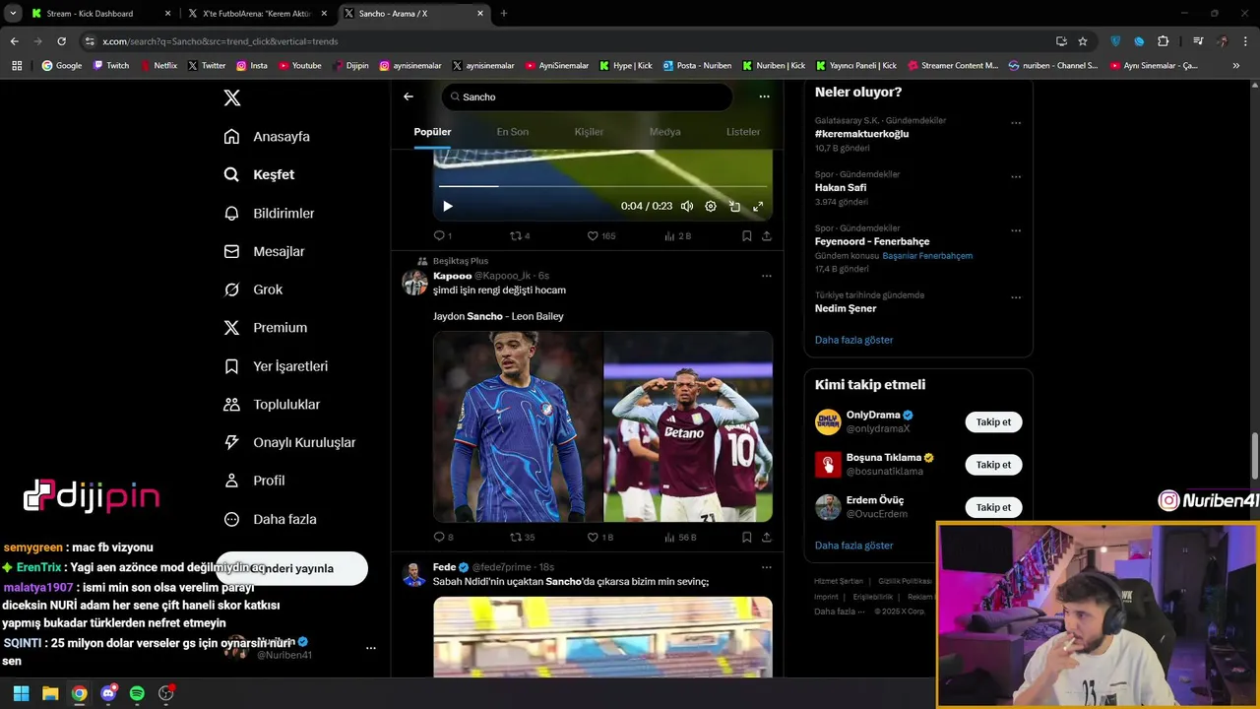Show more trends via Daha fazla göster
Screen dimensions: 1260x709
[x=853, y=340]
